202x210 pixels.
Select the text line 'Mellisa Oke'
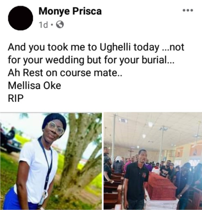35,86
